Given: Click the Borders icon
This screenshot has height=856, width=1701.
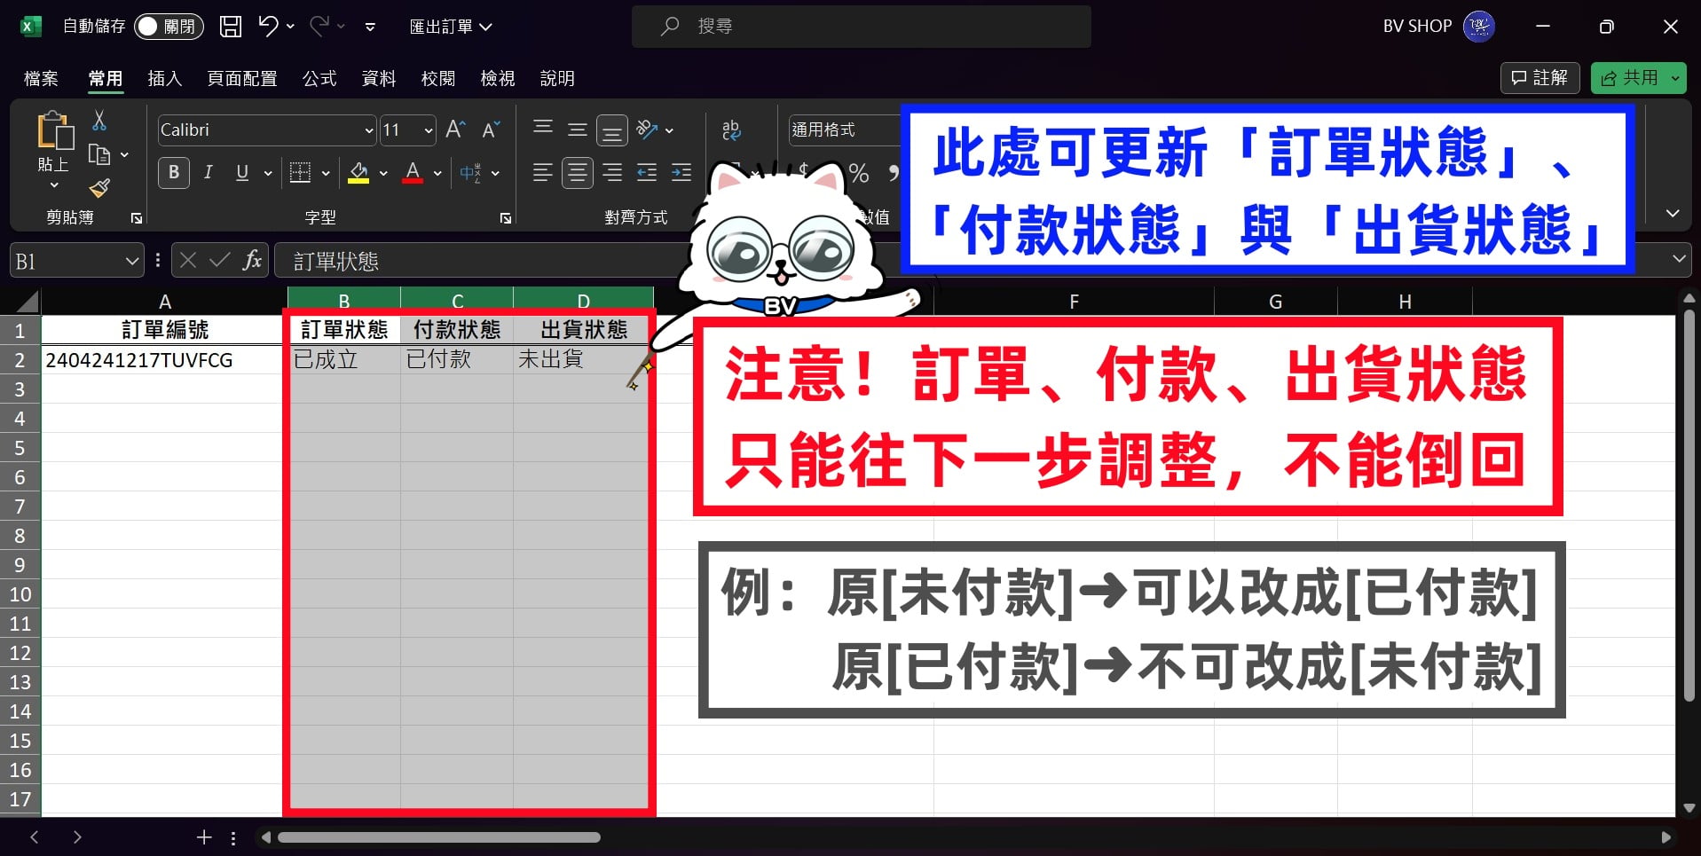Looking at the screenshot, I should coord(301,172).
